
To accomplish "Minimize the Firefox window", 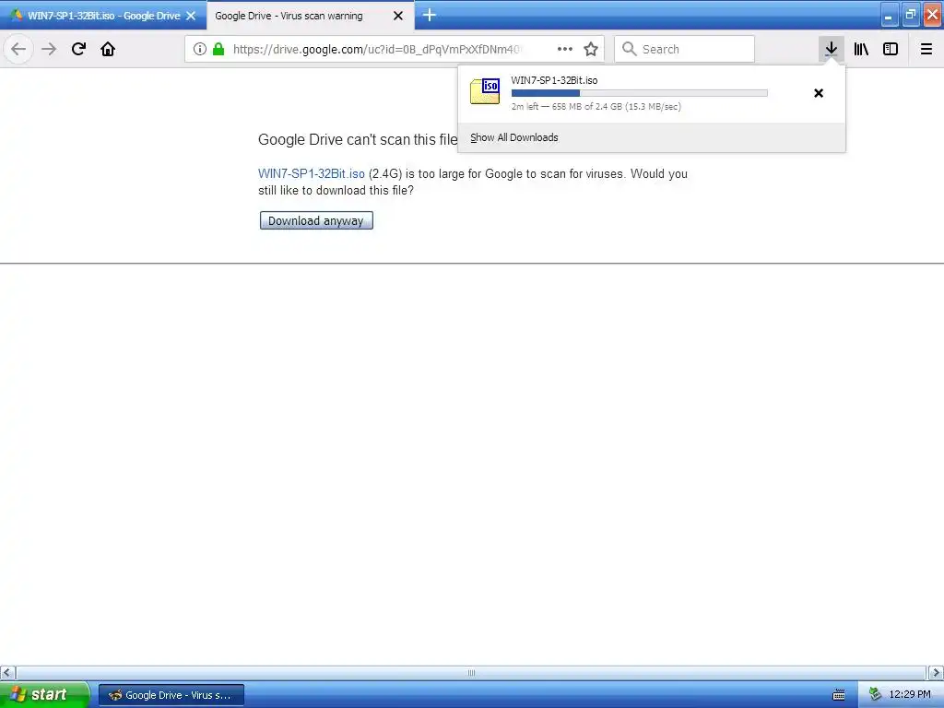I will tap(890, 15).
